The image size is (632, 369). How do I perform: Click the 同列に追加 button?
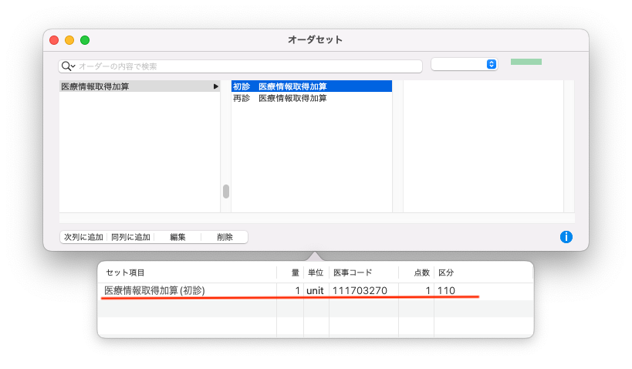click(x=130, y=237)
